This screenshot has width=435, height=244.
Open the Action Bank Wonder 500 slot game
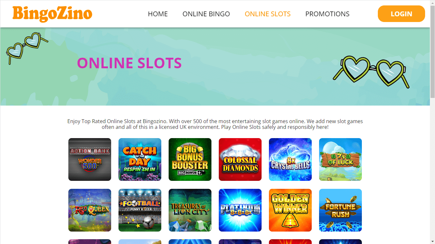tap(90, 159)
